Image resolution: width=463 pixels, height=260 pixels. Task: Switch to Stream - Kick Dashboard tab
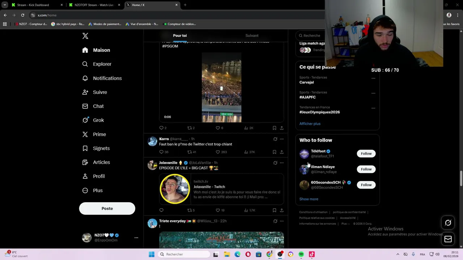point(37,5)
